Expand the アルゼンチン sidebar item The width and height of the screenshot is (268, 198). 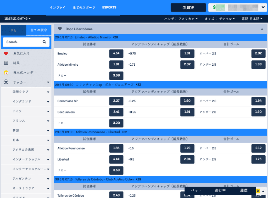tap(48, 179)
